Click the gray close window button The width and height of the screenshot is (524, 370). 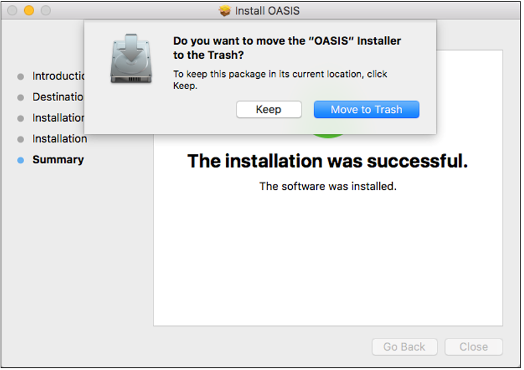(x=12, y=11)
